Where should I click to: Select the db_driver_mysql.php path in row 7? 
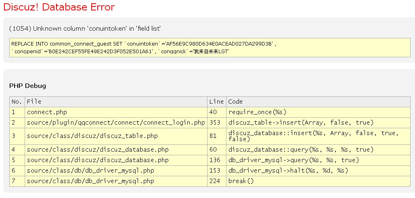[x=90, y=181]
